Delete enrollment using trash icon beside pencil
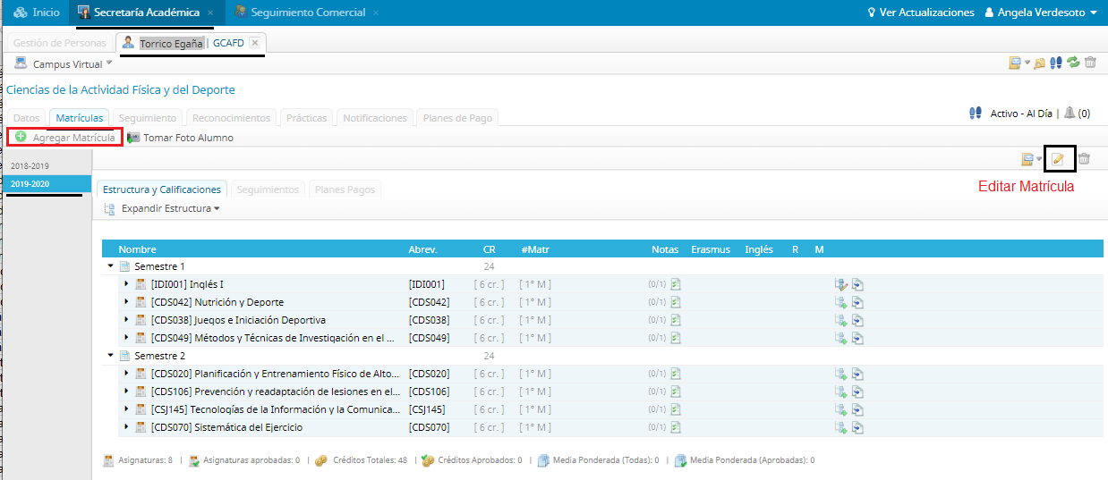The height and width of the screenshot is (480, 1108). (1084, 159)
